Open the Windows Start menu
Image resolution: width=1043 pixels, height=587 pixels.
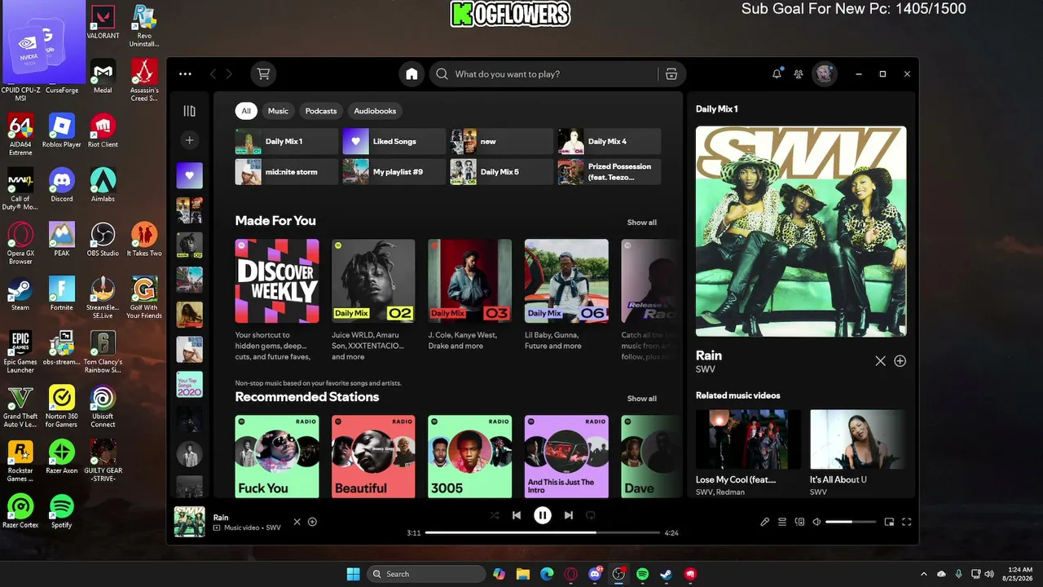(x=353, y=574)
